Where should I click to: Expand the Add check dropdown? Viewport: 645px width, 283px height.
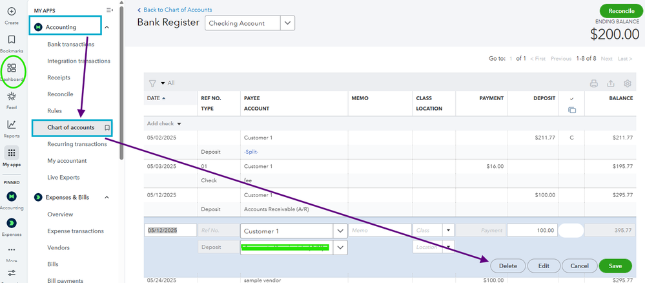coord(179,123)
